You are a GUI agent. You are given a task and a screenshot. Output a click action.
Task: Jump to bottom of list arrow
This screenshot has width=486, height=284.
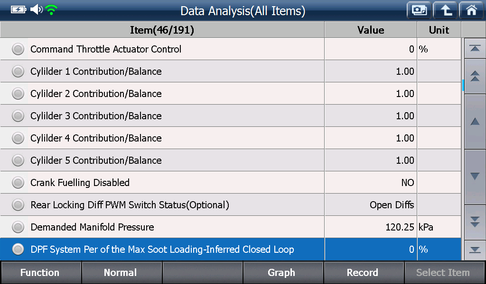point(475,250)
